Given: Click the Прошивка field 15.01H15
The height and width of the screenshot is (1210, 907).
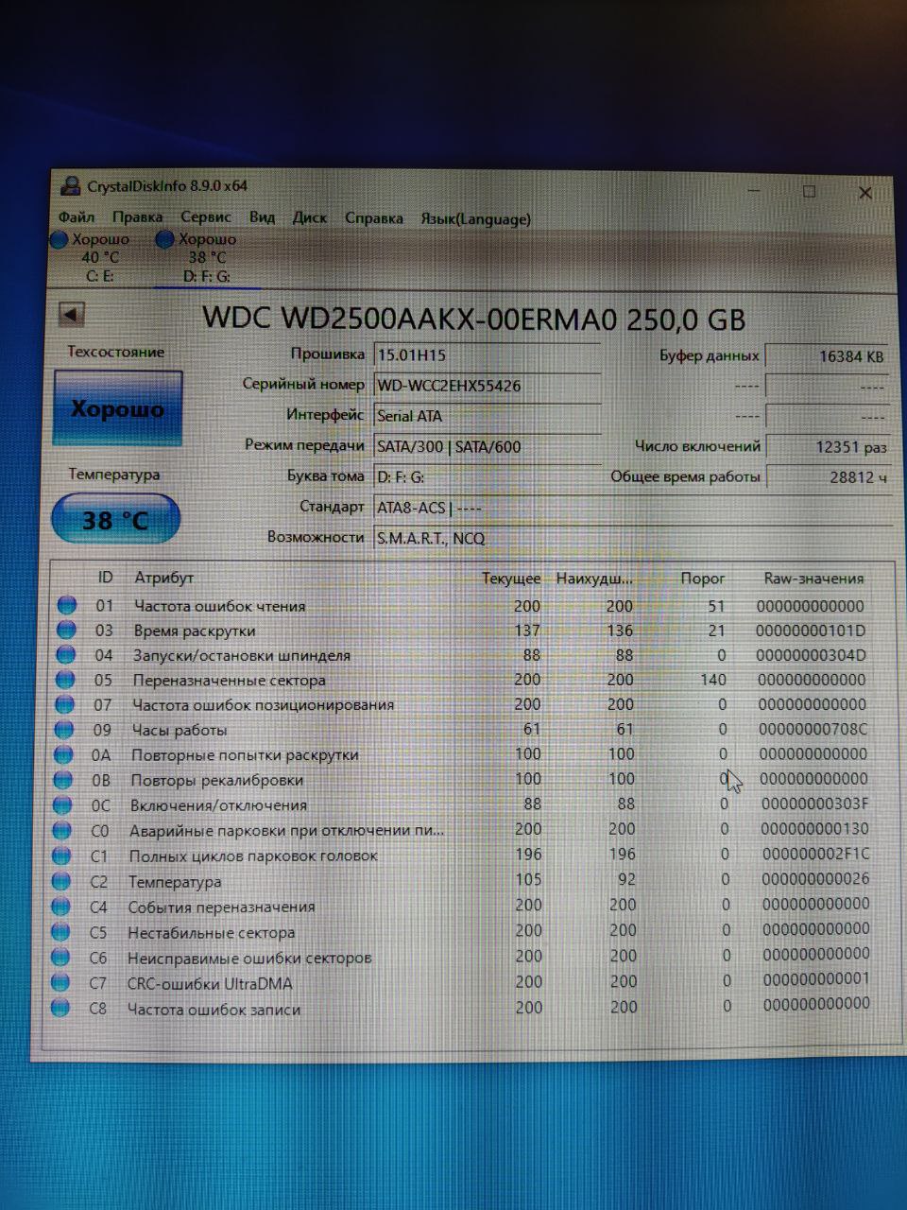Looking at the screenshot, I should pyautogui.click(x=488, y=355).
